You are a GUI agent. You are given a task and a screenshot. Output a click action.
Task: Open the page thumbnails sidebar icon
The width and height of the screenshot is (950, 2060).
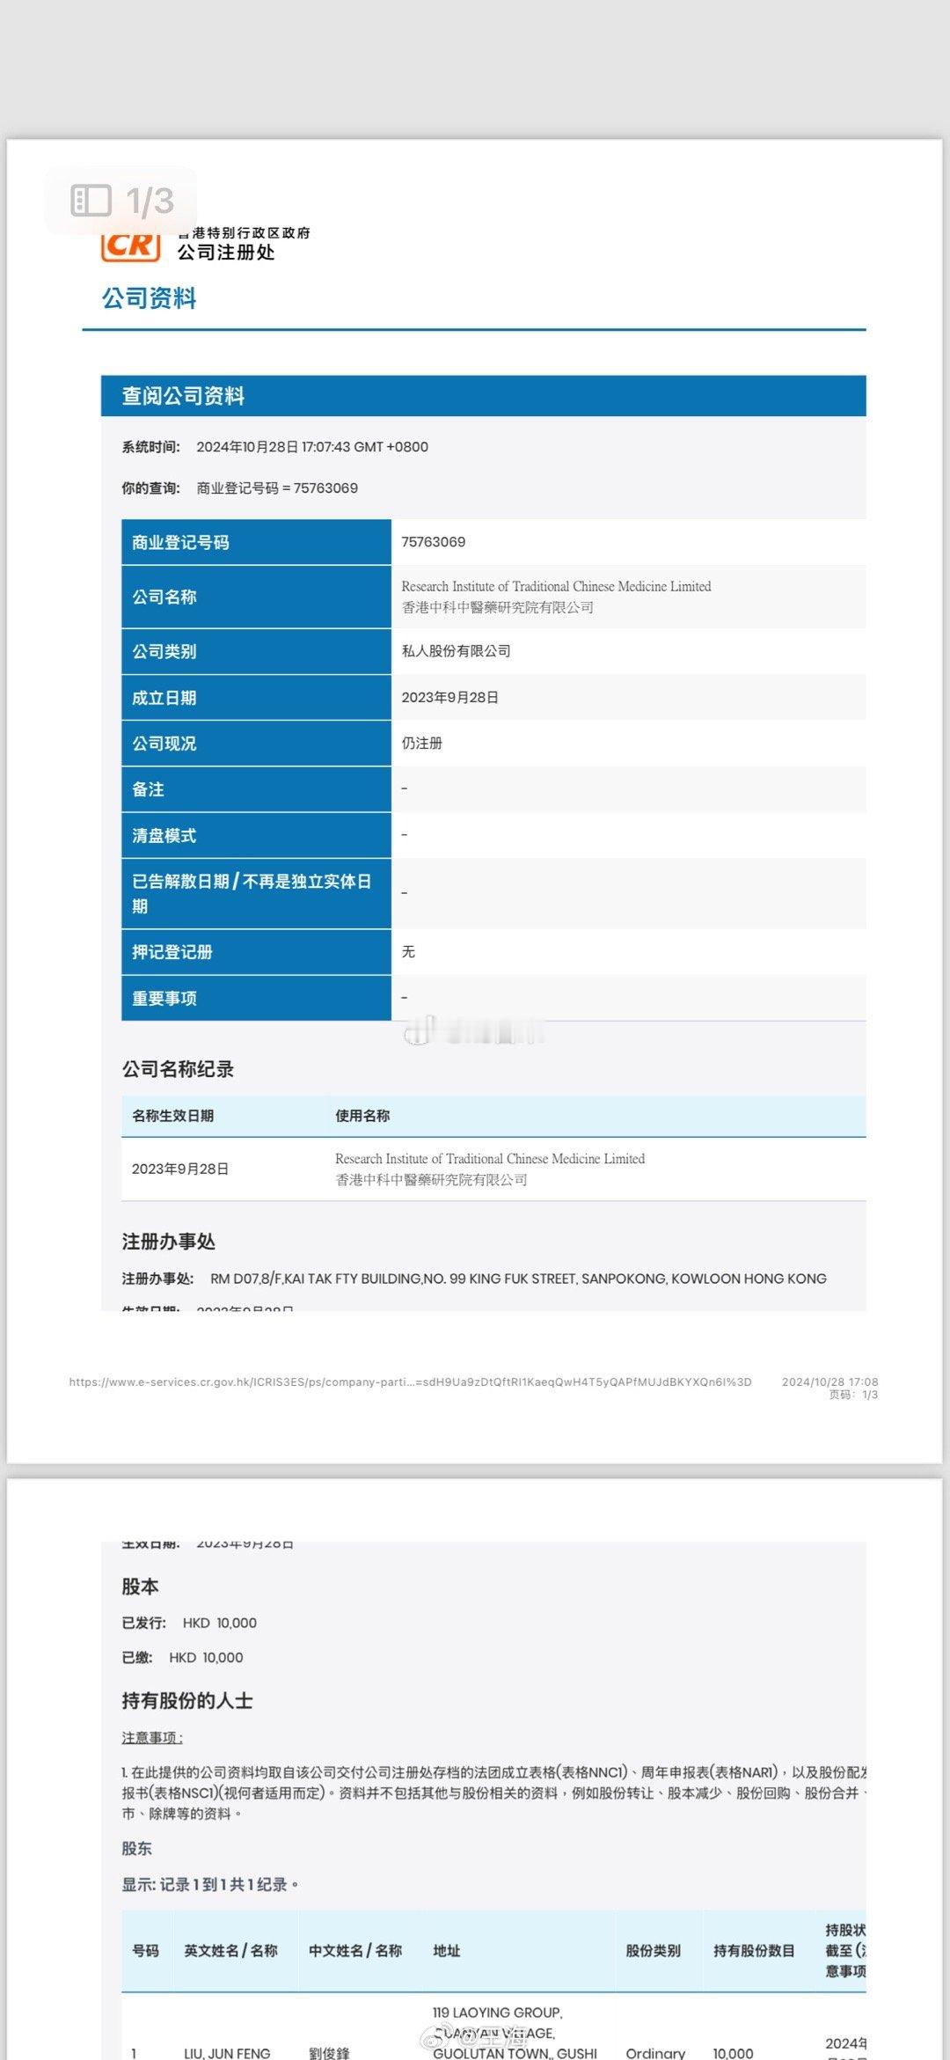[91, 201]
